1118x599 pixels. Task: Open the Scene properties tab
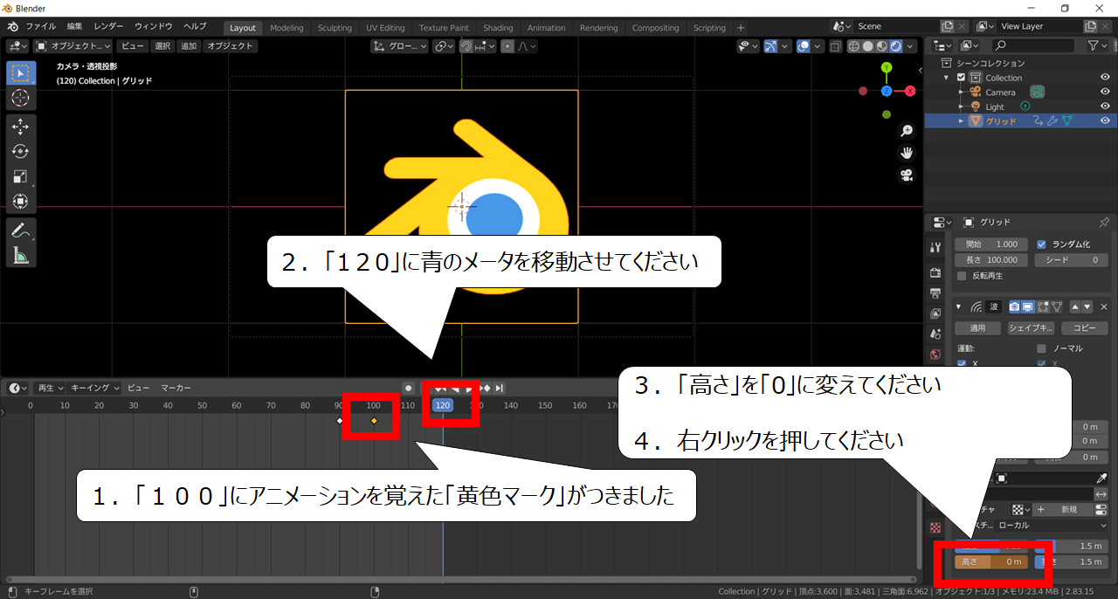(935, 334)
